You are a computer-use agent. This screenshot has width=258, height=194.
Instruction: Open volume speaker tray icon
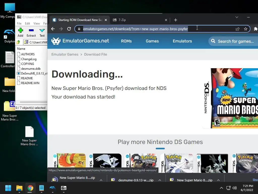[235, 188]
